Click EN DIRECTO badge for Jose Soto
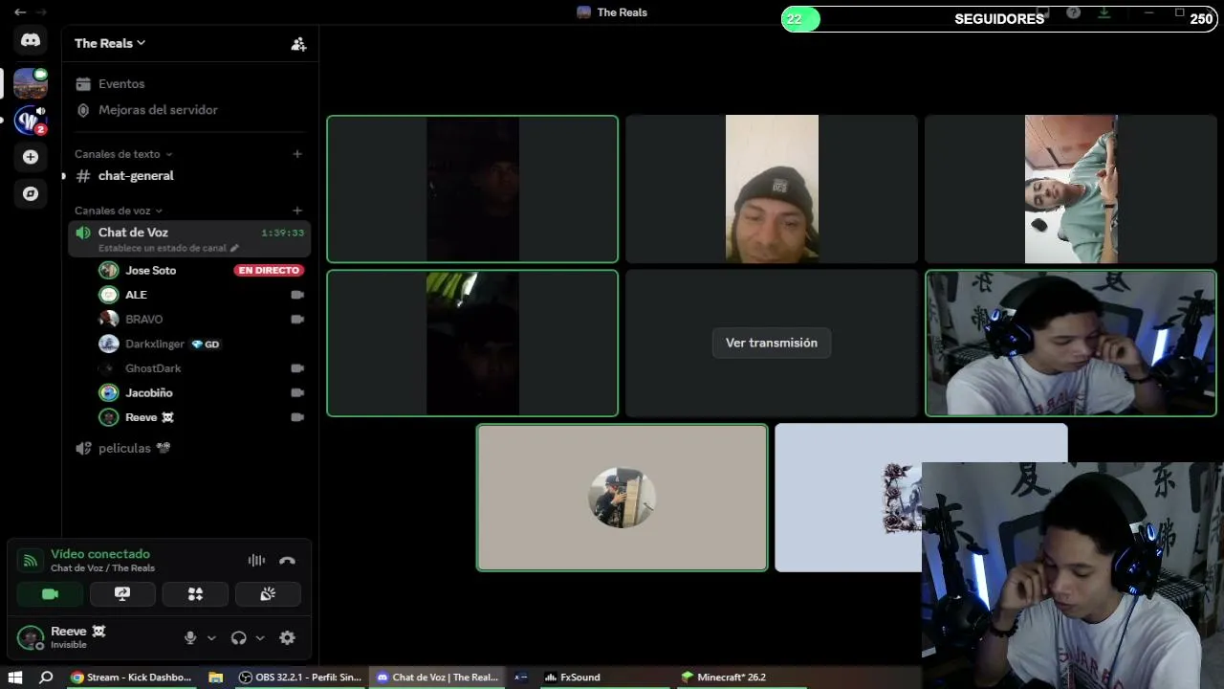1224x689 pixels. tap(269, 271)
